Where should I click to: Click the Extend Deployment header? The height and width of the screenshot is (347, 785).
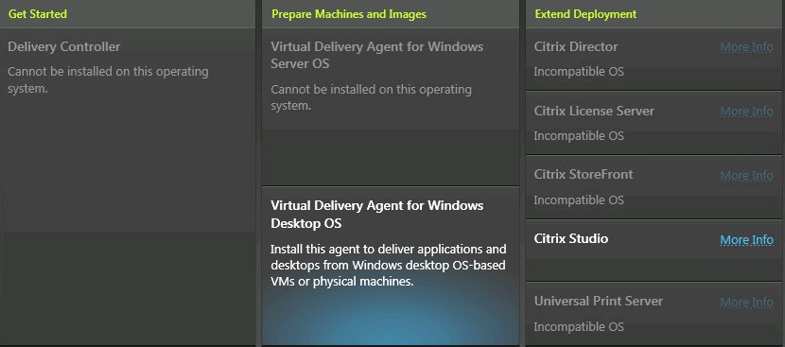tap(585, 14)
